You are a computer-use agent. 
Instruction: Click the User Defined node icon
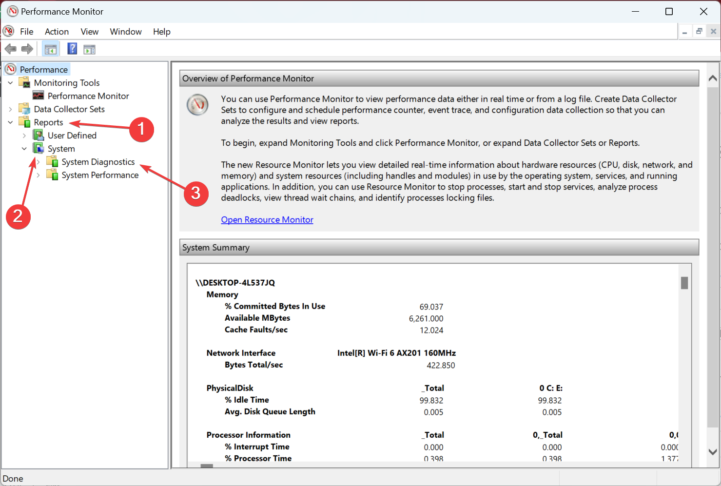[x=39, y=135]
